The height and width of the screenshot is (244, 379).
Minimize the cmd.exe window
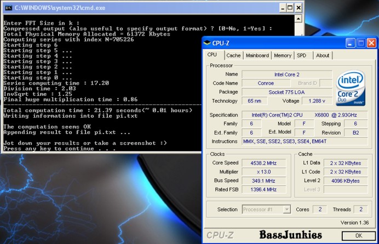pos(282,8)
